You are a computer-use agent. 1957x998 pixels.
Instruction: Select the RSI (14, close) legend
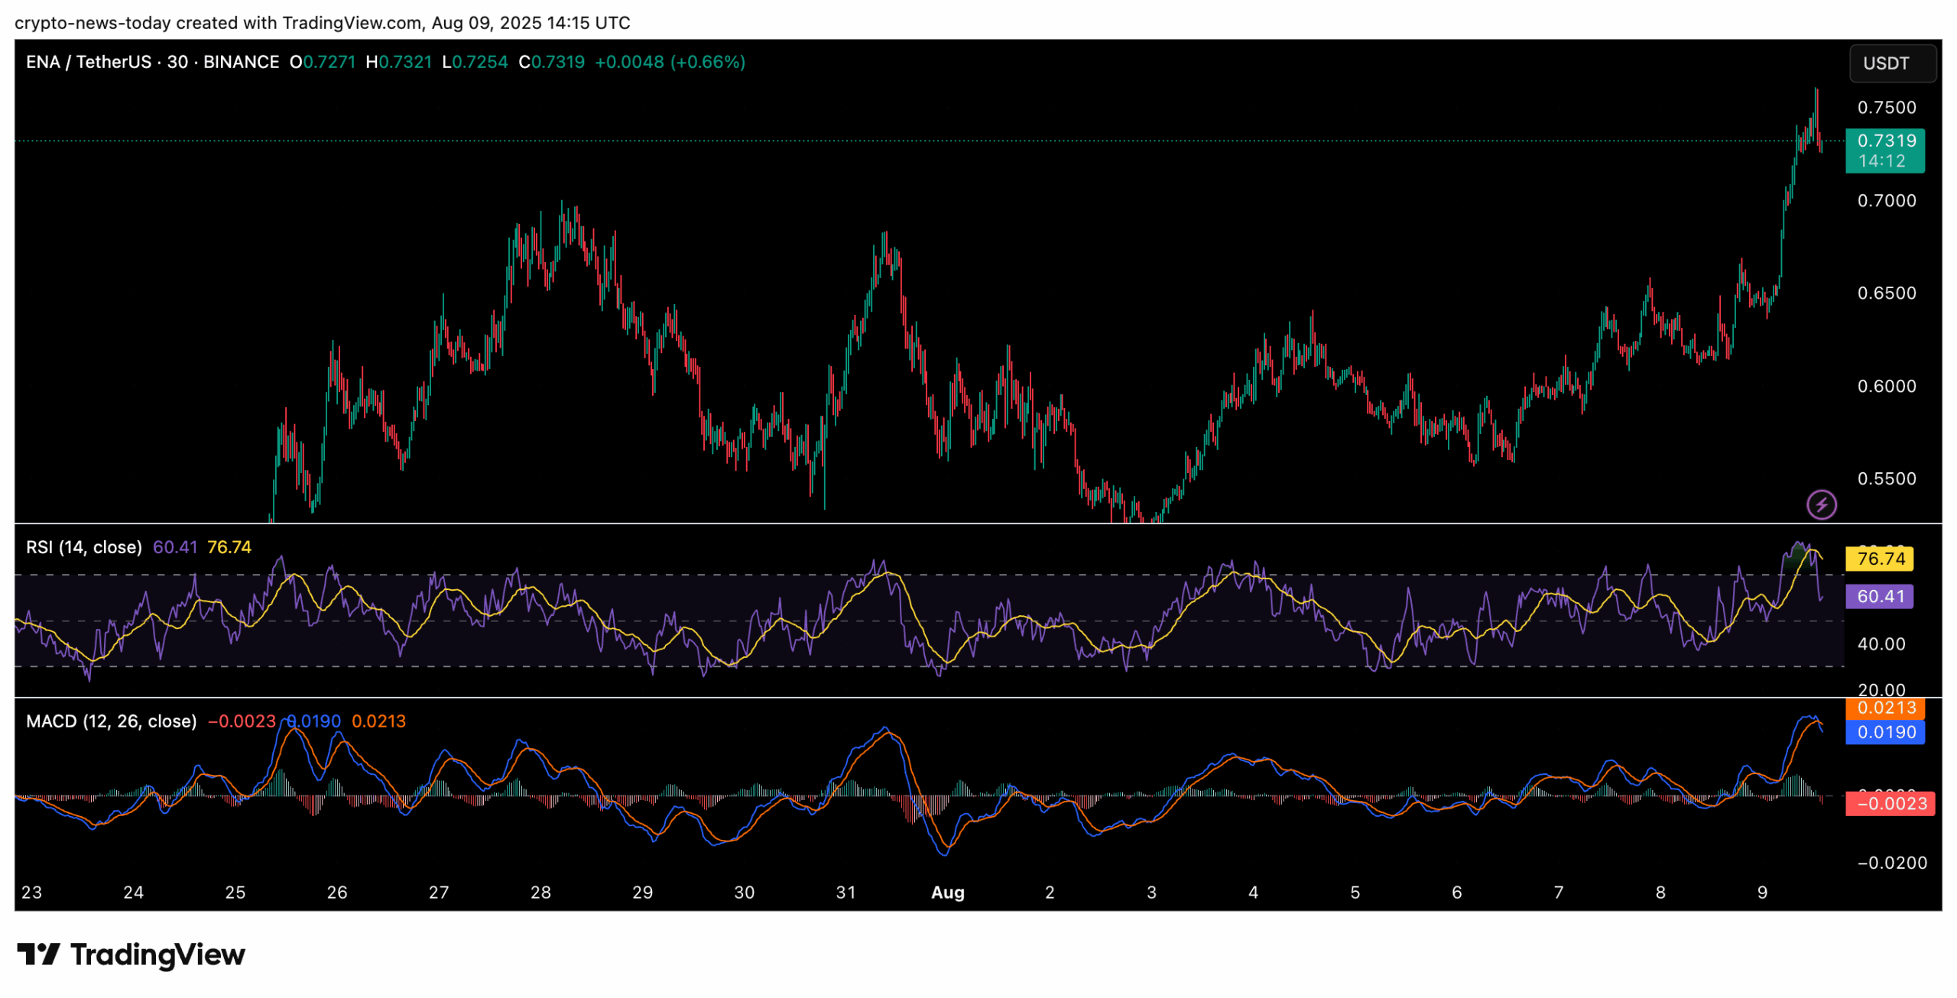point(83,547)
